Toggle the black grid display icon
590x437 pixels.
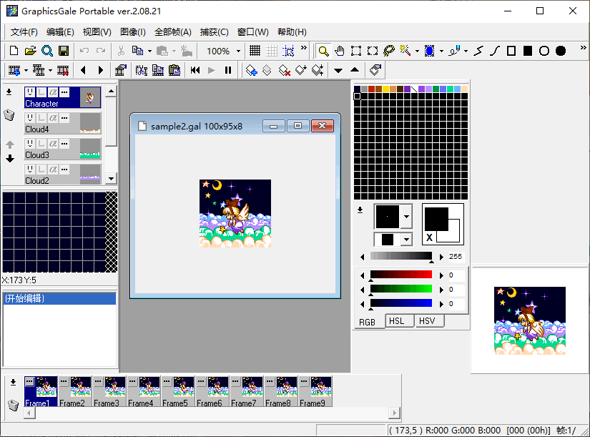pos(255,51)
